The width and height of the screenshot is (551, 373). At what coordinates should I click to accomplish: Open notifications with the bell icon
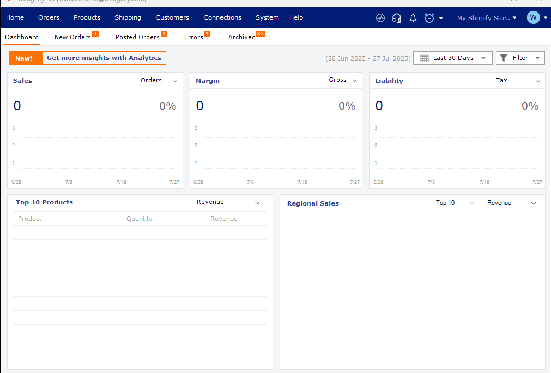413,18
